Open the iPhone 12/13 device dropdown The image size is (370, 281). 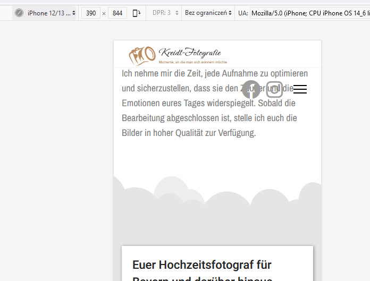coord(51,13)
